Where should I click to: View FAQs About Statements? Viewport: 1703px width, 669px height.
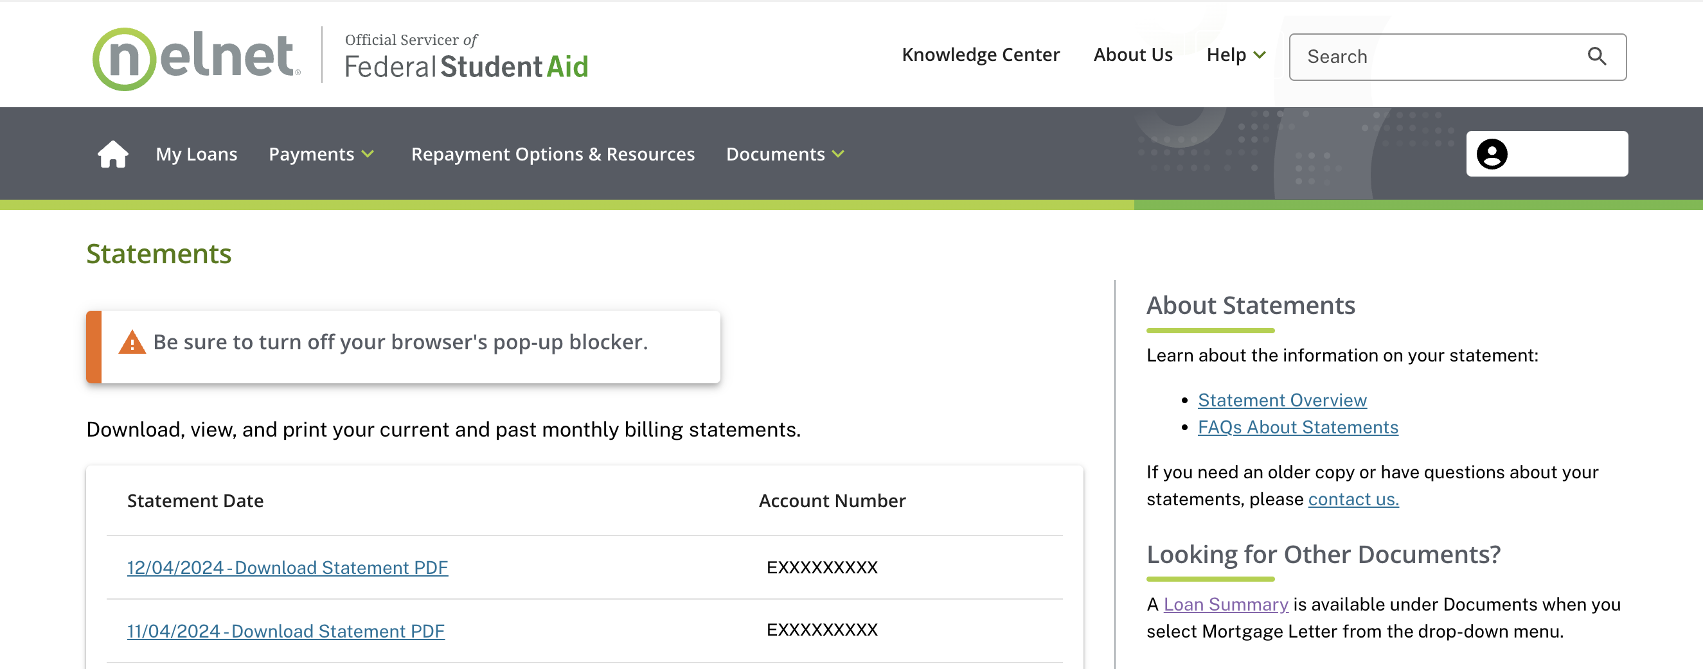[x=1297, y=428]
